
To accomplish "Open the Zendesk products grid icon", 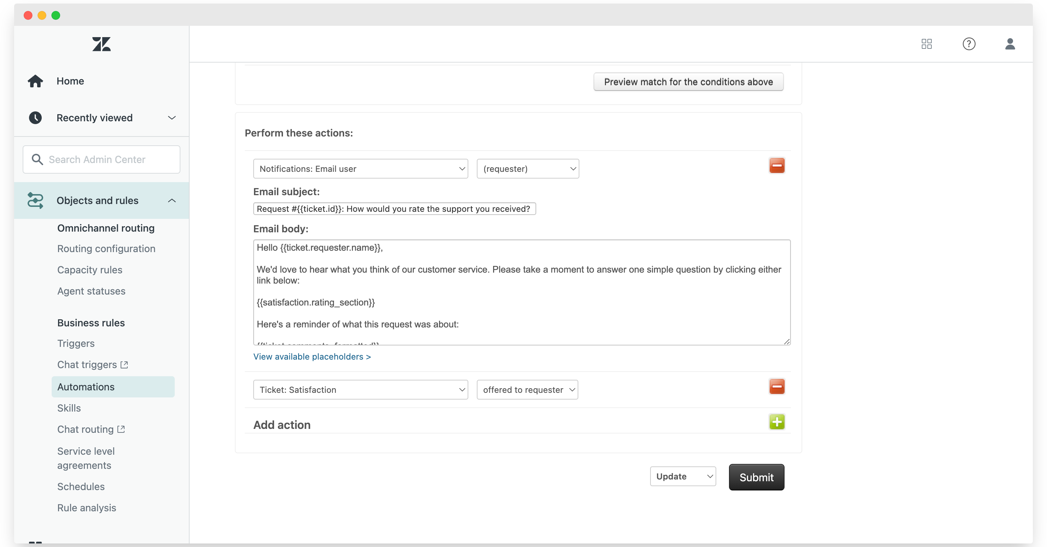I will pyautogui.click(x=926, y=44).
